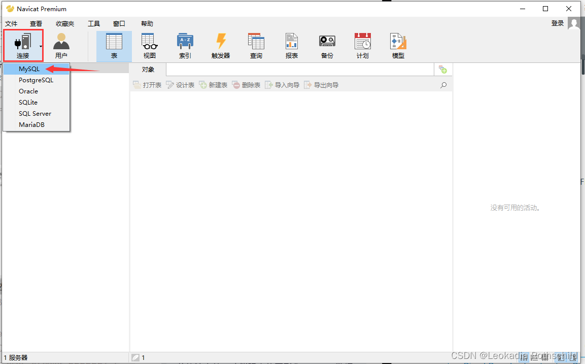The image size is (585, 364).
Task: Click the status bar edit icon beside the number 1
Action: tap(135, 357)
